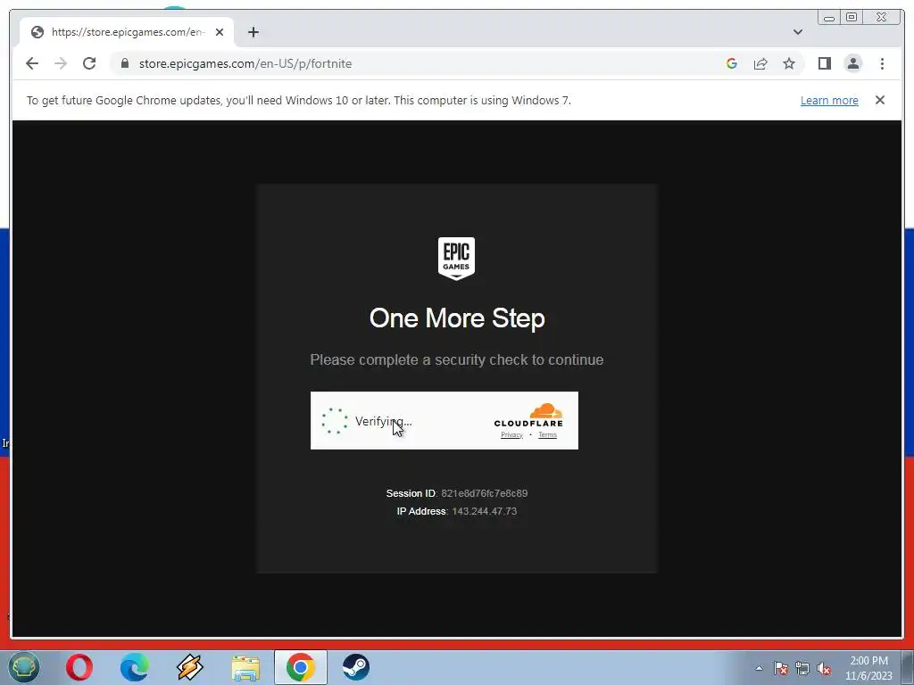Bookmark this tab with the star
The width and height of the screenshot is (914, 685).
click(x=789, y=63)
